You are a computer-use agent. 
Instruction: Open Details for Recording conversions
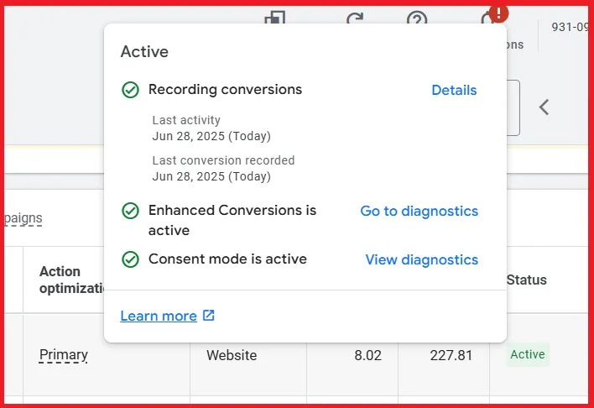coord(454,90)
